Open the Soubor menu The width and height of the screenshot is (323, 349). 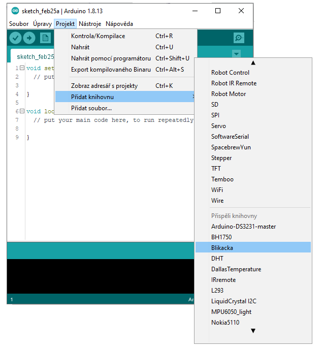tap(19, 24)
